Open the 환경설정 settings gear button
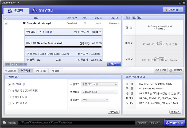Image resolution: width=187 pixels, height=128 pixels. tap(176, 70)
